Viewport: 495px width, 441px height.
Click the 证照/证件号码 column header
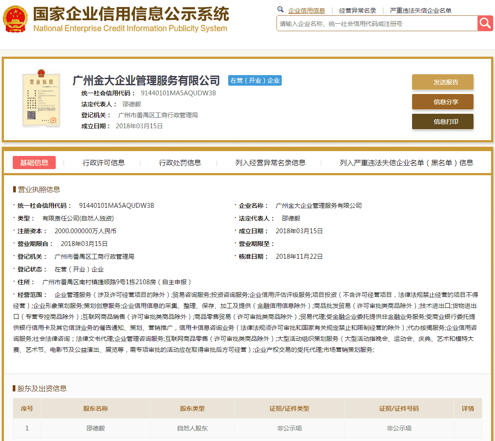coord(399,408)
